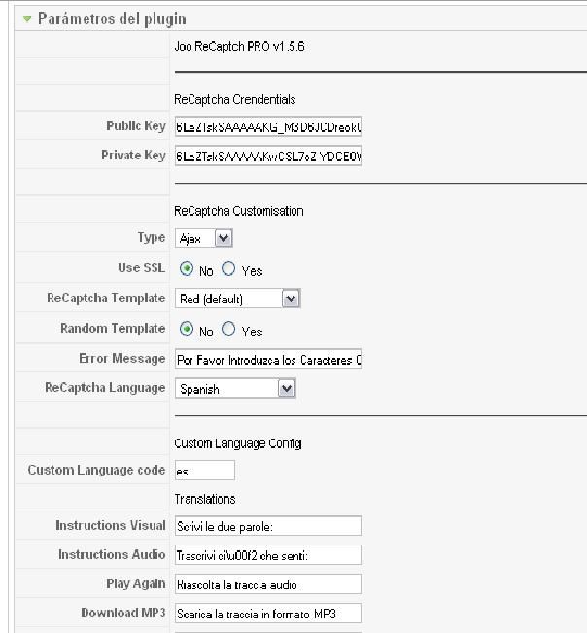Click the ReCaptcha Language label
The width and height of the screenshot is (587, 633).
(x=105, y=388)
